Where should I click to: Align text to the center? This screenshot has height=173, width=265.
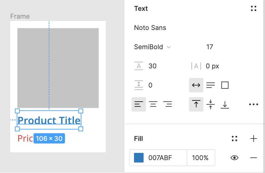(153, 105)
